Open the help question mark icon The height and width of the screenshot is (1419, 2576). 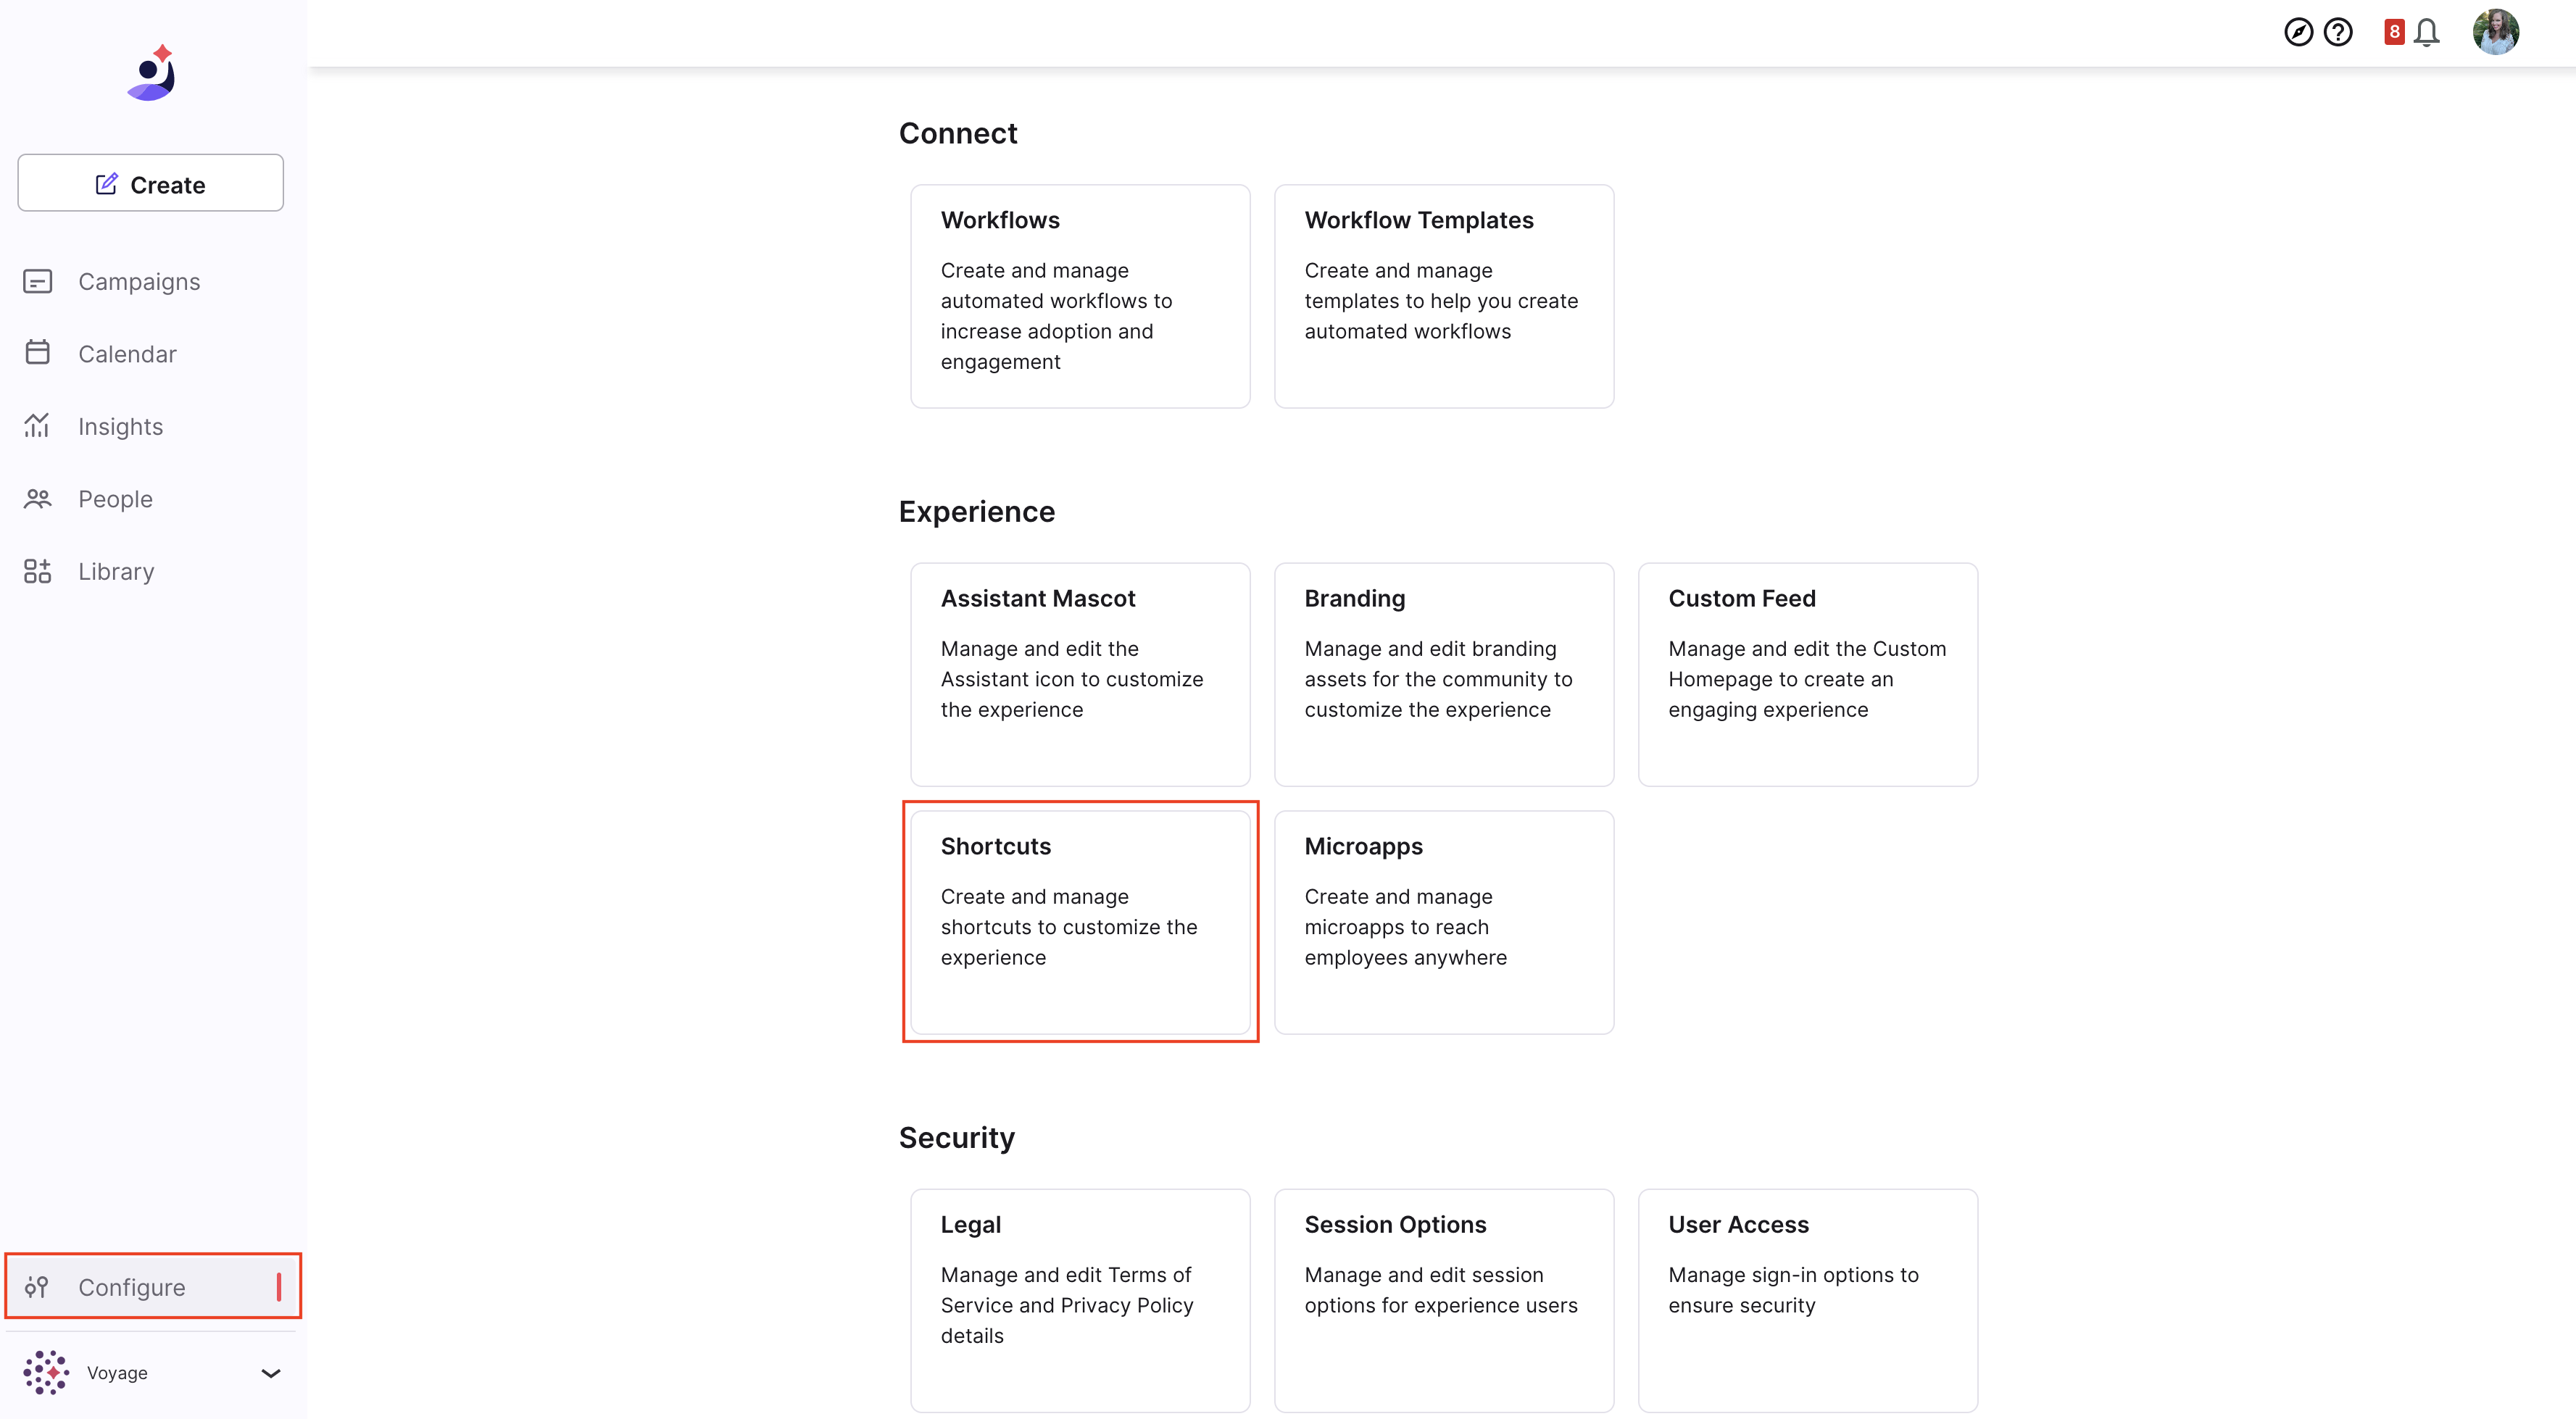point(2338,33)
